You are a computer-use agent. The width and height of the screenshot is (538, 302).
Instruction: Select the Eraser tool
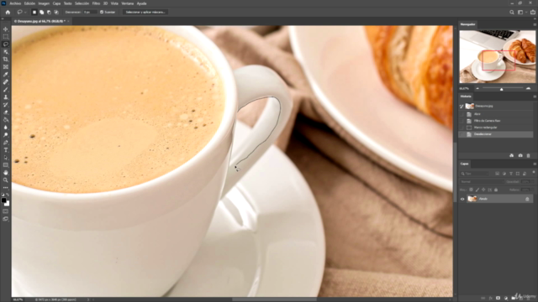tap(6, 112)
